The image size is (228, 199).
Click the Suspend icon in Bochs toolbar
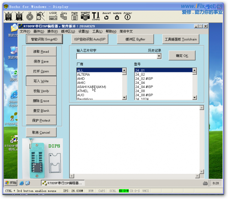117,16
